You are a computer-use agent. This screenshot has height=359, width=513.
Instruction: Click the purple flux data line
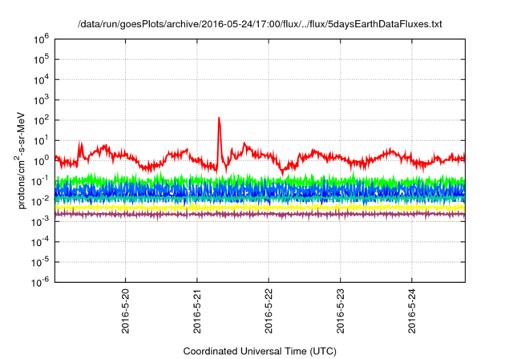(260, 214)
